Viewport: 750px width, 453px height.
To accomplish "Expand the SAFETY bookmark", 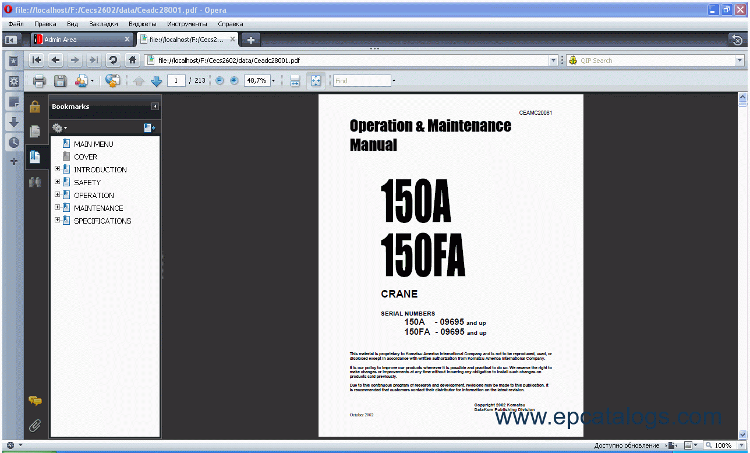I will pos(57,182).
